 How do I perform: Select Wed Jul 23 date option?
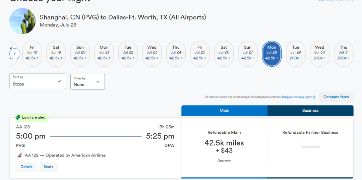[x=152, y=54]
